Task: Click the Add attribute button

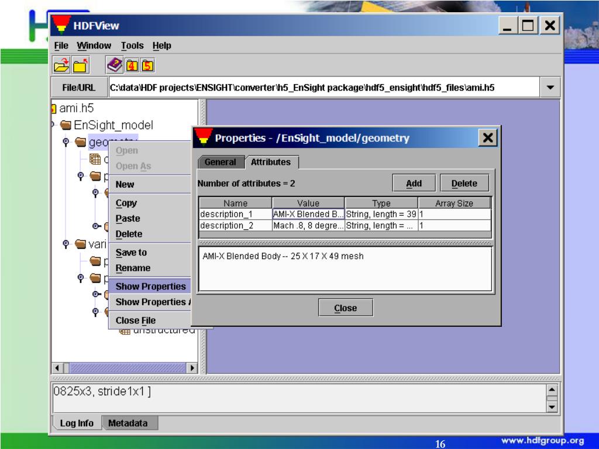Action: pyautogui.click(x=414, y=183)
